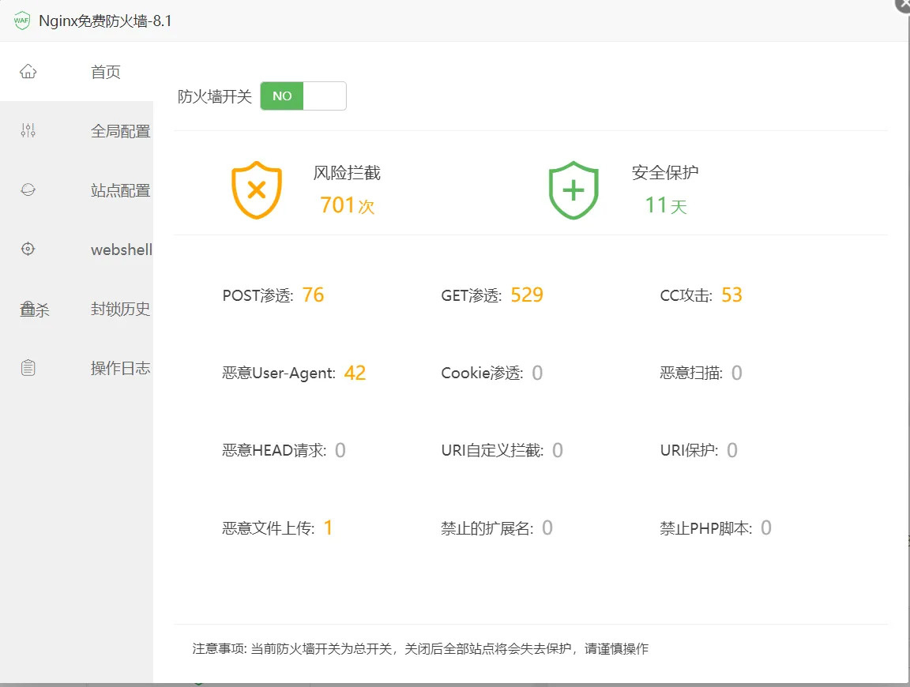This screenshot has width=910, height=687.
Task: Click the orange risk interception shield icon
Action: pos(256,190)
